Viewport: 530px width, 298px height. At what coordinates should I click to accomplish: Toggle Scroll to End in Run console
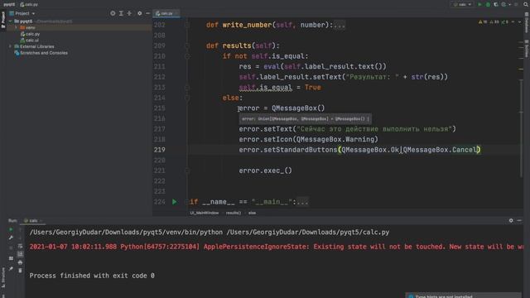click(20, 254)
